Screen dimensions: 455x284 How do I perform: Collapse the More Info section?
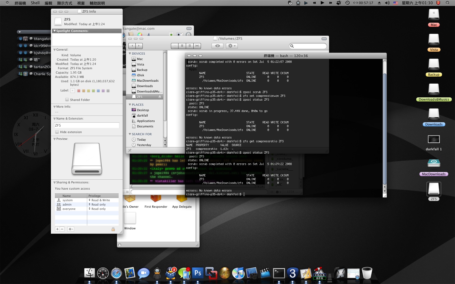coord(54,107)
